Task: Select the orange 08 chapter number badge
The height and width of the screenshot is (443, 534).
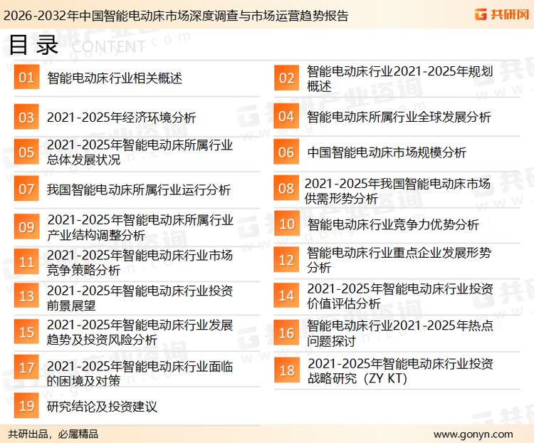Action: (286, 188)
